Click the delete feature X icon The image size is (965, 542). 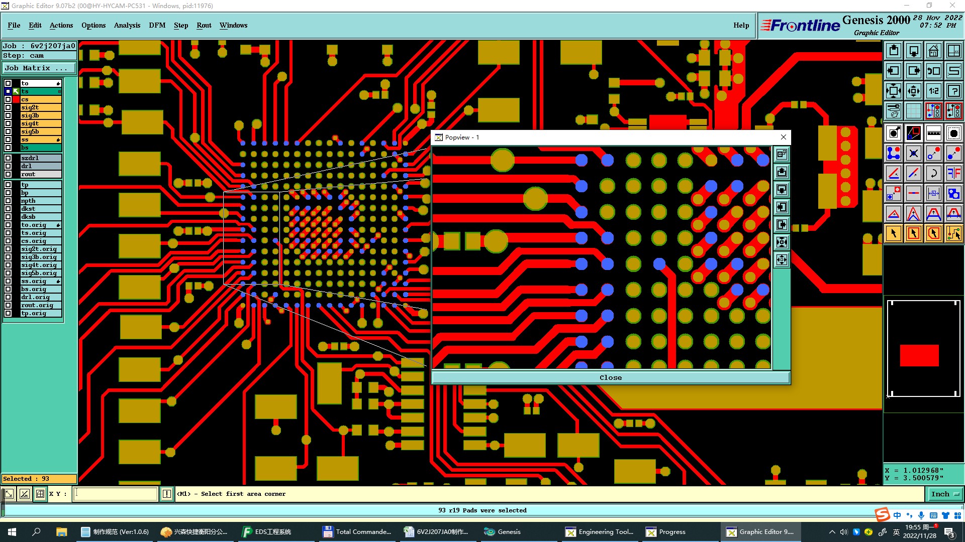(x=913, y=153)
